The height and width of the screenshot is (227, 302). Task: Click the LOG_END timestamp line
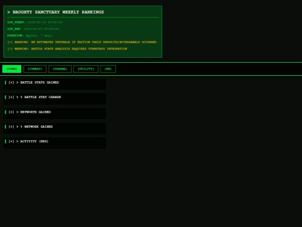(x=33, y=29)
